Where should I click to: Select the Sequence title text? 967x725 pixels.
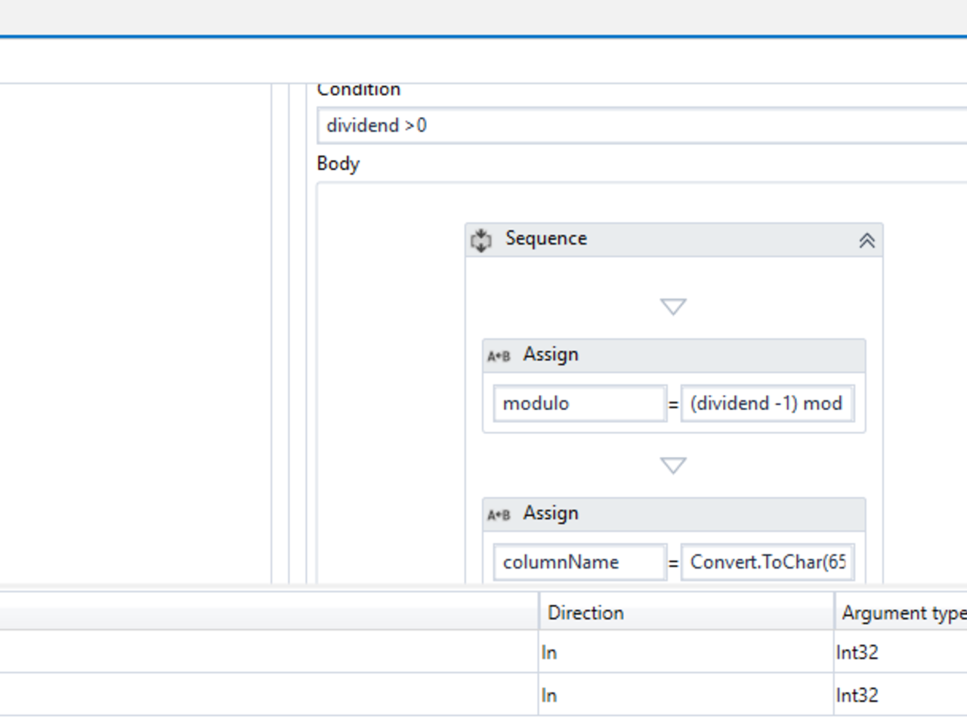545,239
